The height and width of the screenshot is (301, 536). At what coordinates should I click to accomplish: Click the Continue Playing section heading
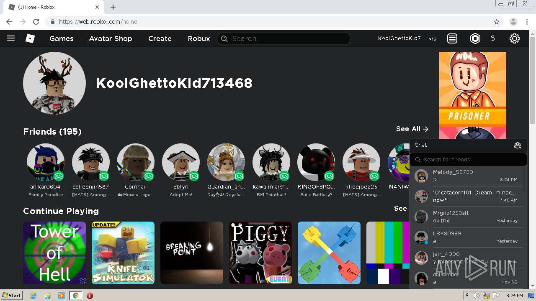(61, 211)
